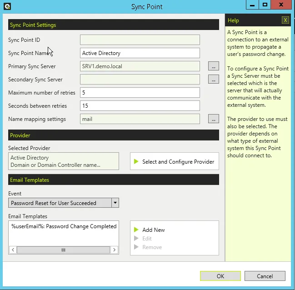This screenshot has height=290, width=295.
Task: Click Select and Configure Provider
Action: 175,161
